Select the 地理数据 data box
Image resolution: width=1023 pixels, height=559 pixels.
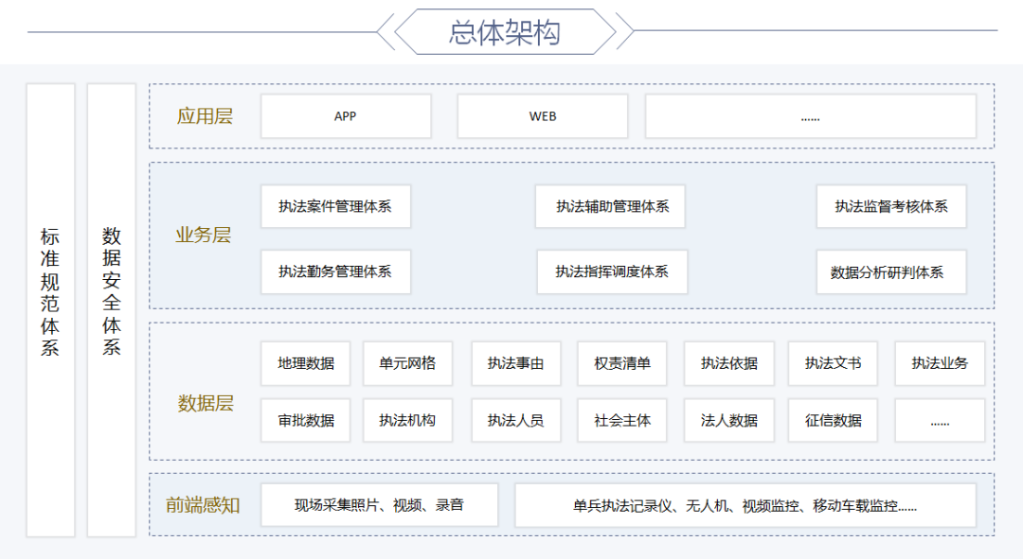pos(306,363)
